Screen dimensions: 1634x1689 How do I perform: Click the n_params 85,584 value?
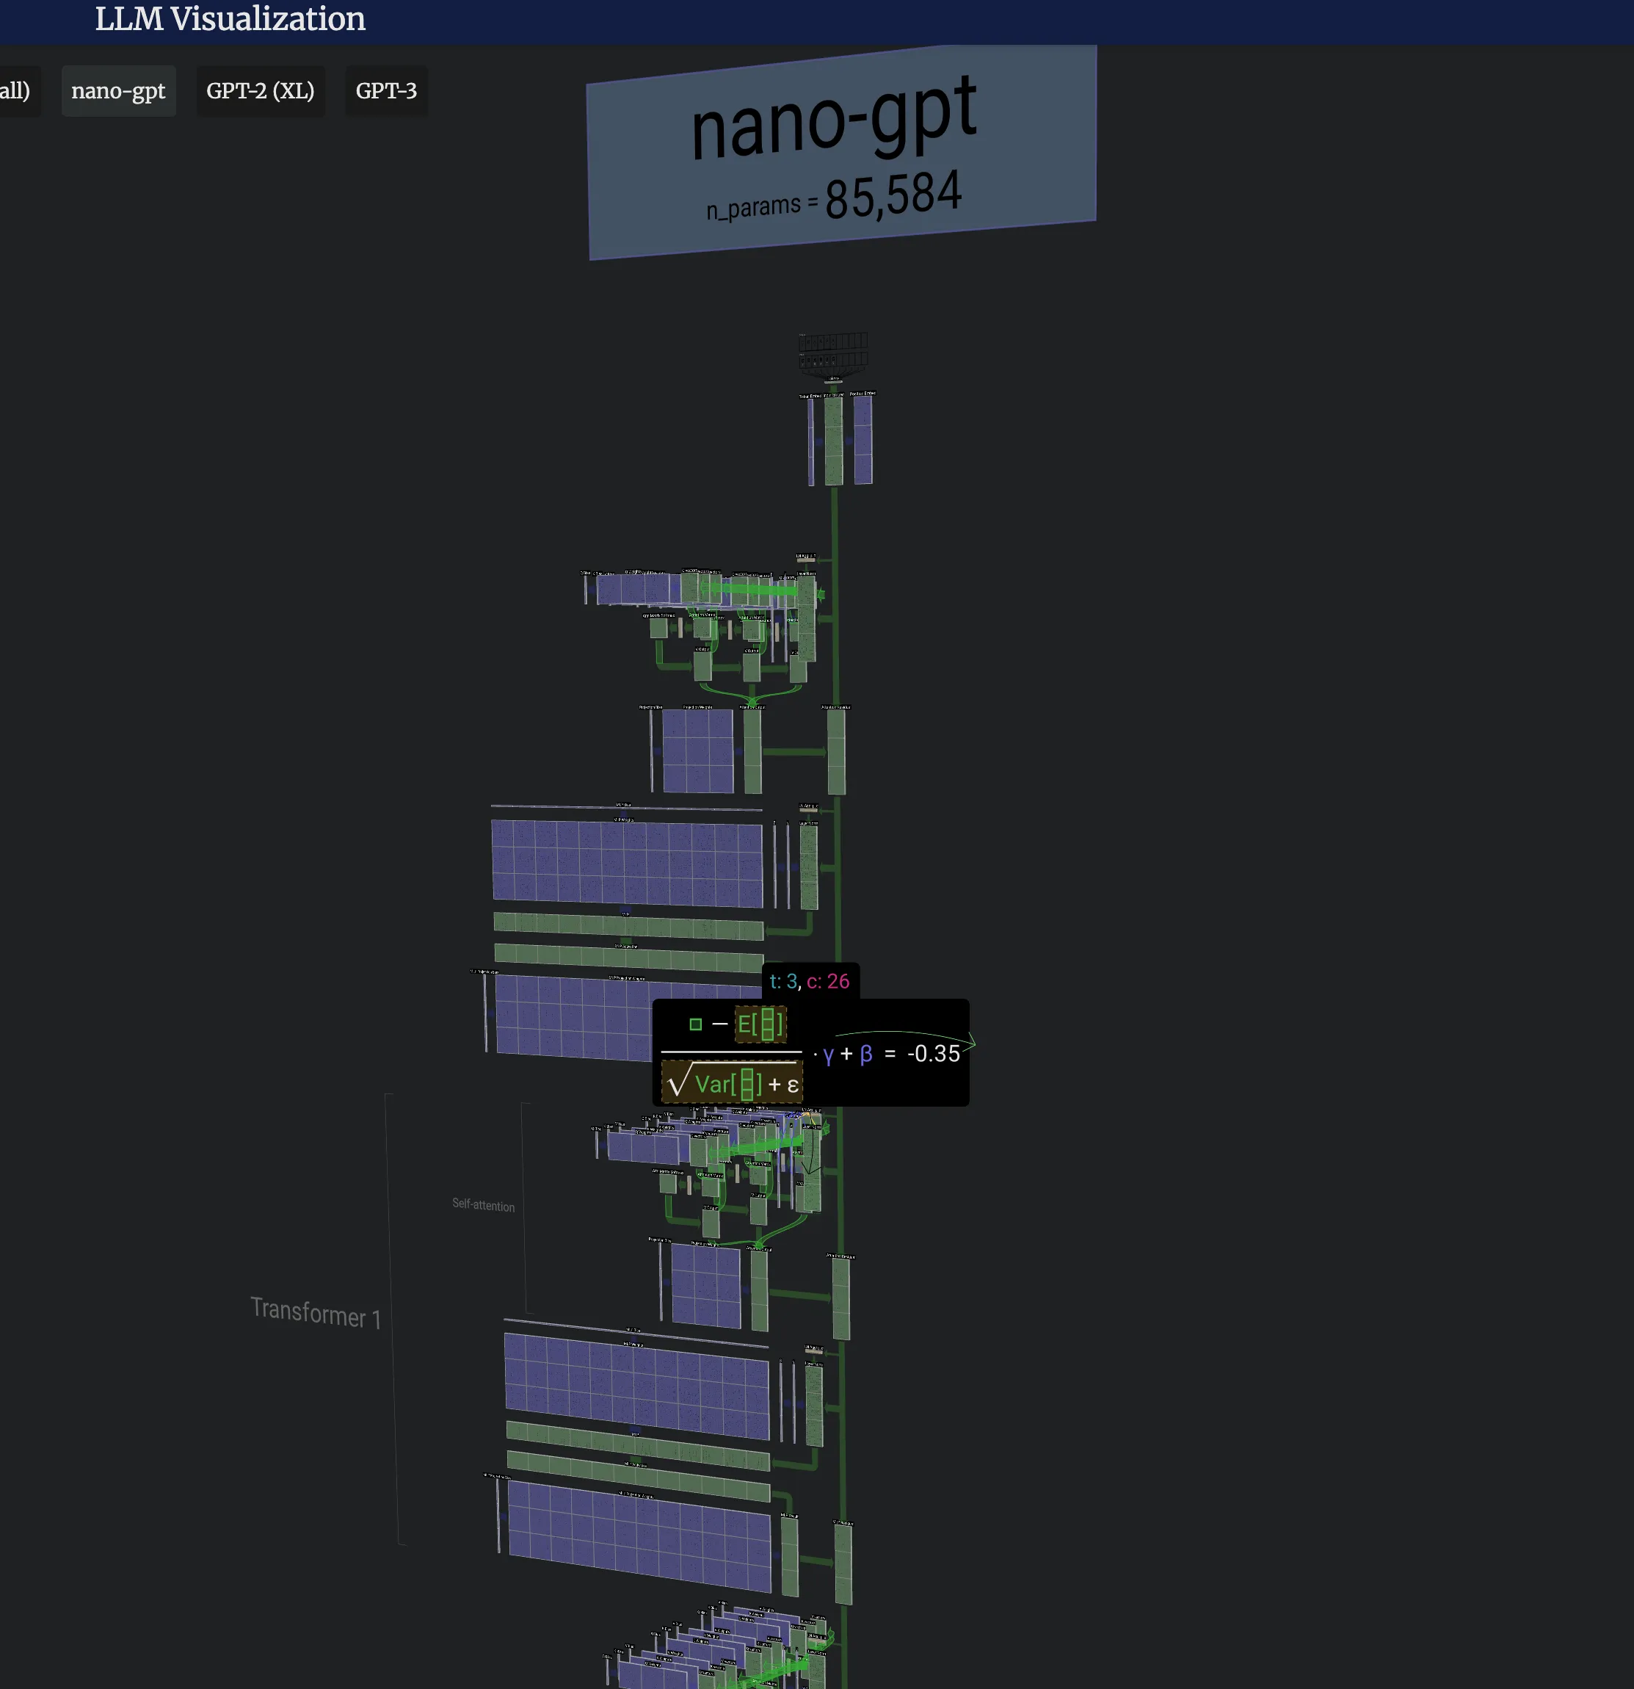pyautogui.click(x=893, y=194)
